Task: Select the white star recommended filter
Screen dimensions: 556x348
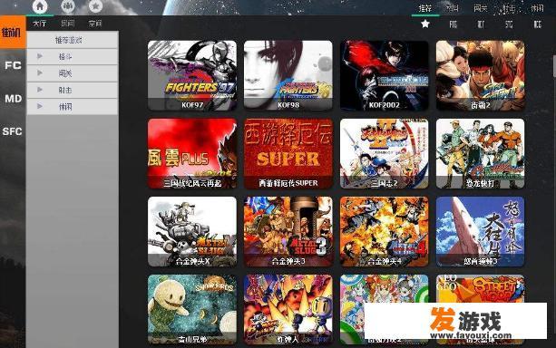Action: pyautogui.click(x=425, y=24)
